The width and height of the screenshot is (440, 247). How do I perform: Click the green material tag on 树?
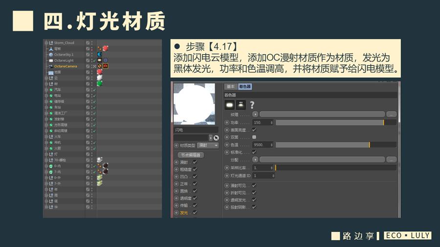pyautogui.click(x=100, y=83)
